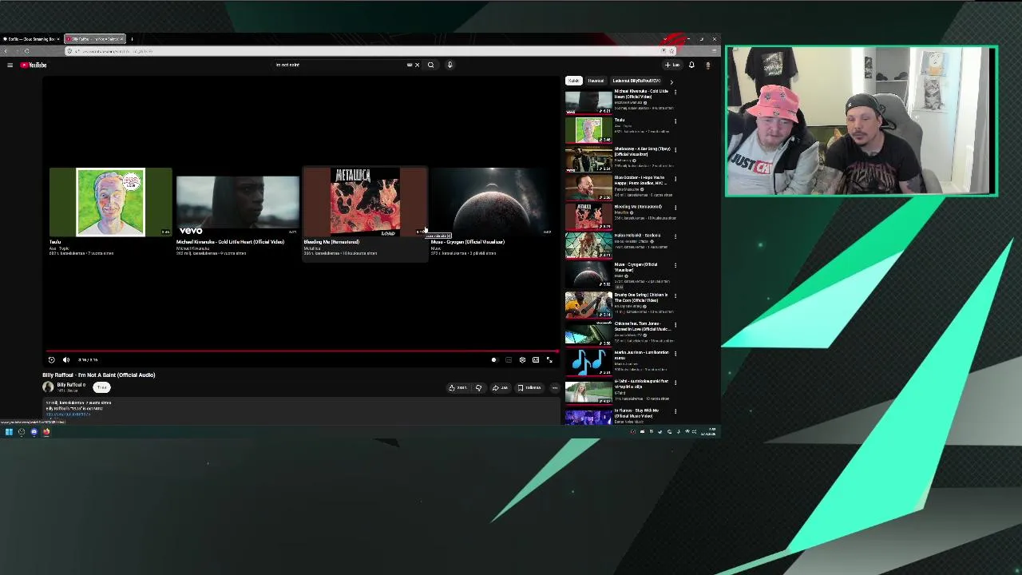Screen dimensions: 1022x575
Task: Open the notifications bell
Action: click(x=691, y=65)
